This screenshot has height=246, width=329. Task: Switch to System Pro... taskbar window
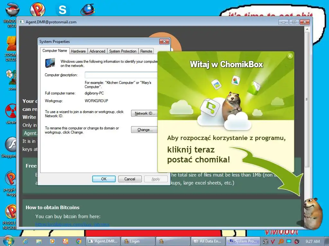pos(243,241)
